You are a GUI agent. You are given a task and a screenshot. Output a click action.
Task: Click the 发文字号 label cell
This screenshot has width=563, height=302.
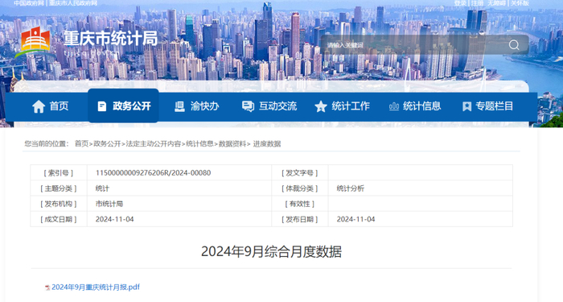(300, 173)
